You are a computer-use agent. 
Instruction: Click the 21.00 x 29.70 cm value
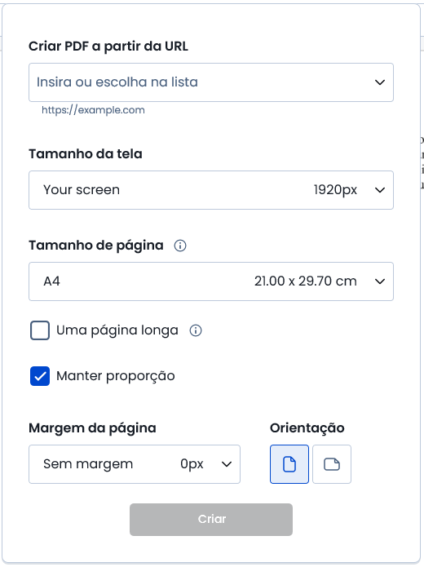(306, 281)
